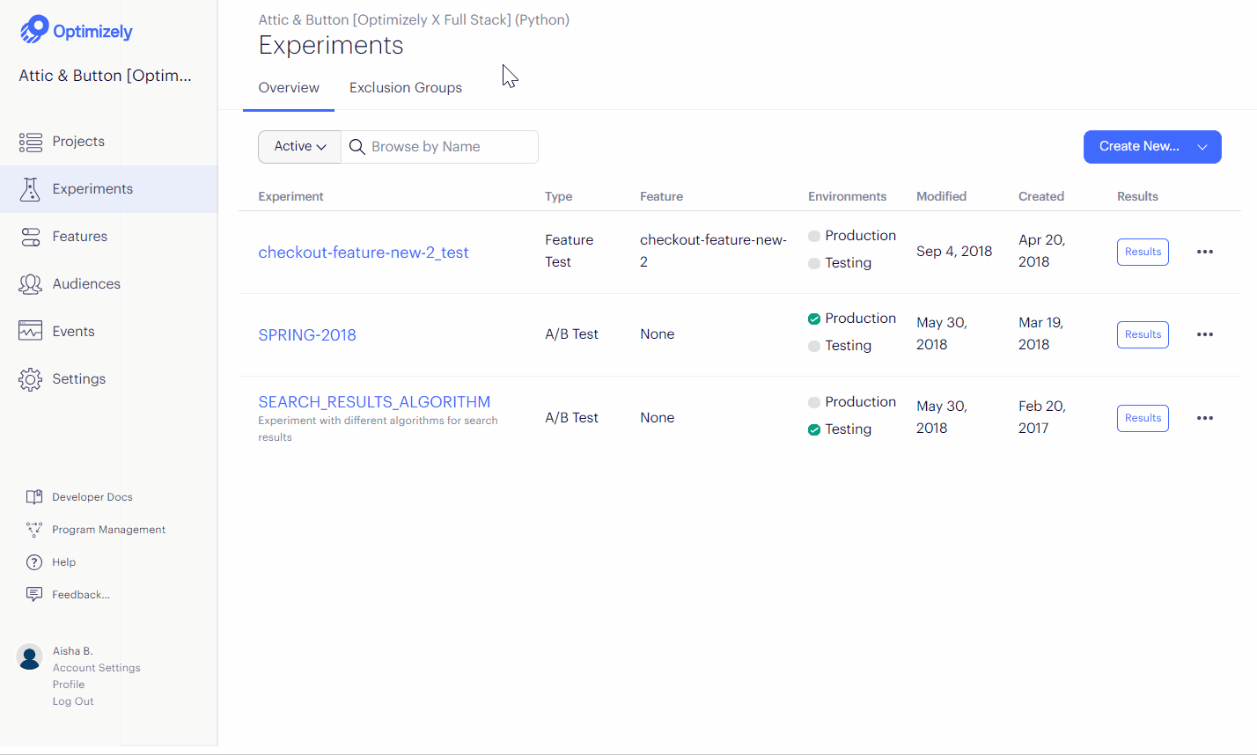1257x755 pixels.
Task: Expand the Create New dropdown arrow
Action: [x=1202, y=147]
